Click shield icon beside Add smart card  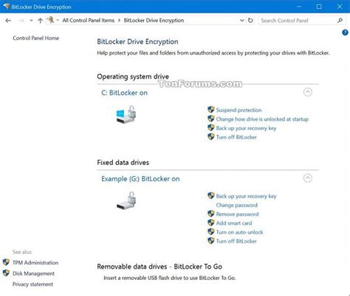(211, 223)
